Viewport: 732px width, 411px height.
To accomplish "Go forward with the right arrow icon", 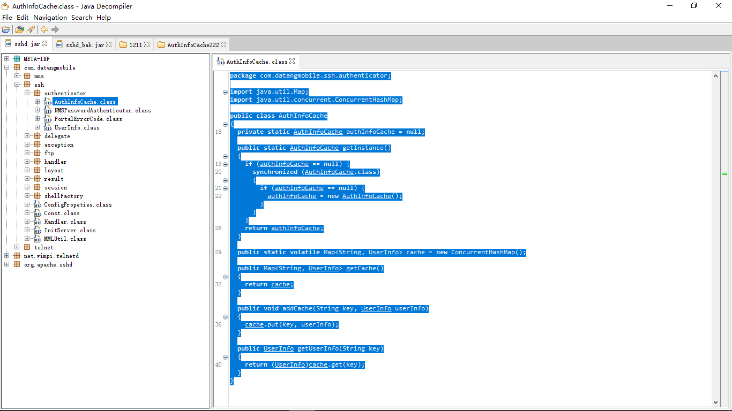I will click(x=55, y=29).
